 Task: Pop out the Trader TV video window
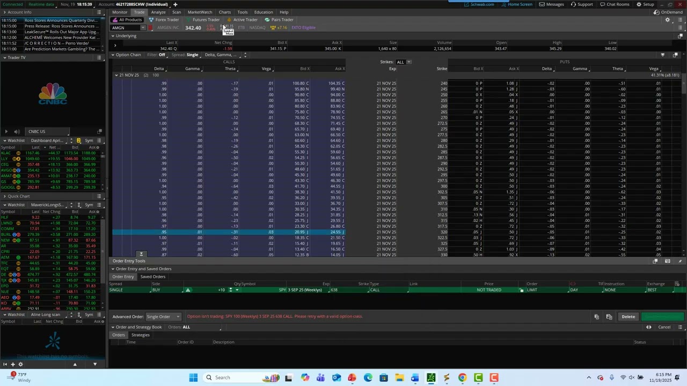click(x=99, y=131)
